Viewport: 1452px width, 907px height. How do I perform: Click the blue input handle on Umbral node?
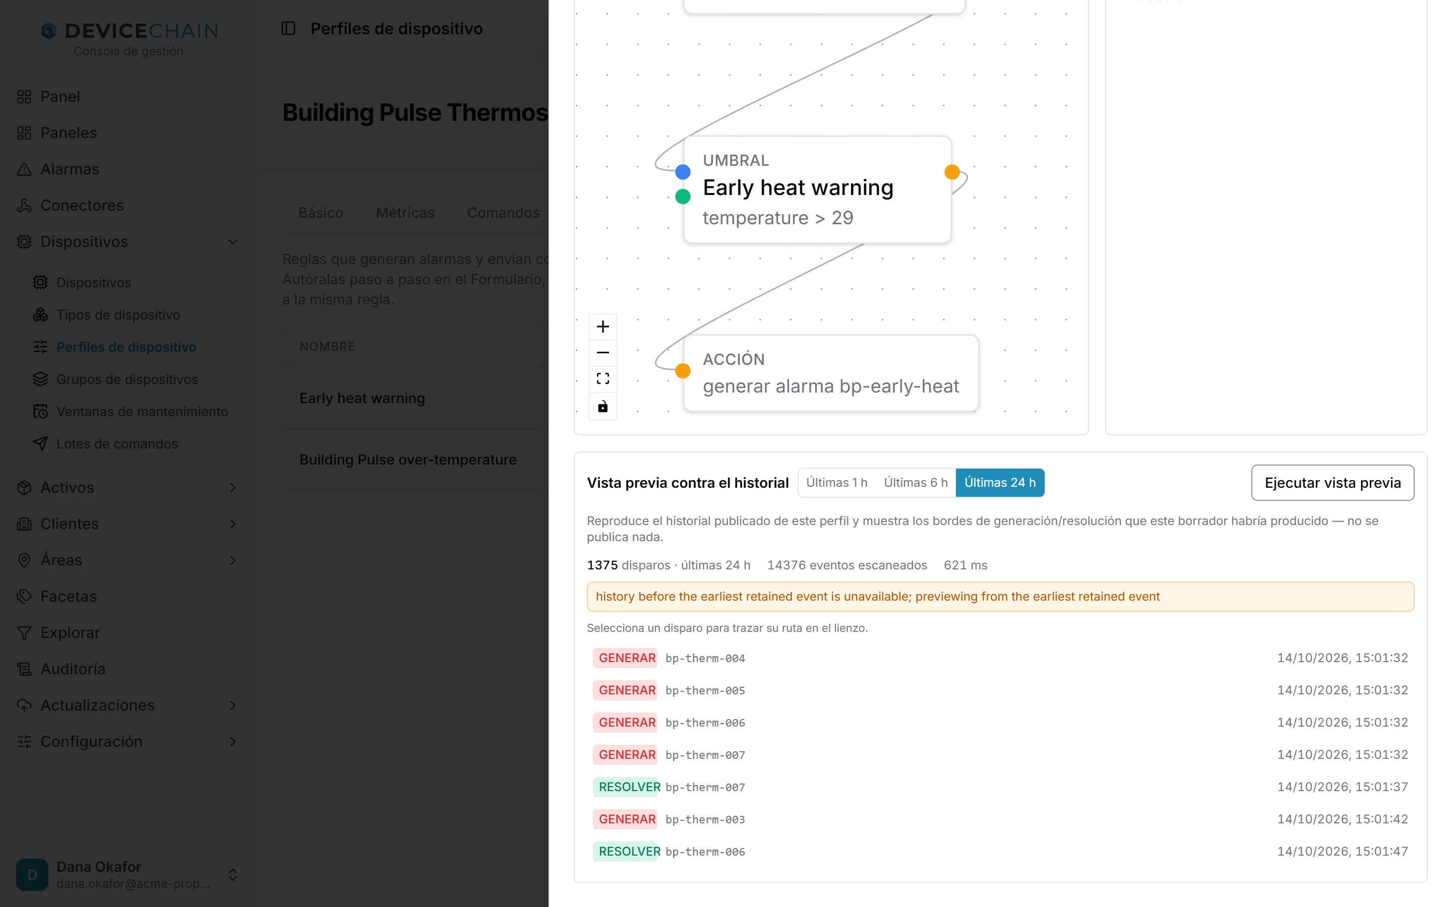tap(682, 172)
